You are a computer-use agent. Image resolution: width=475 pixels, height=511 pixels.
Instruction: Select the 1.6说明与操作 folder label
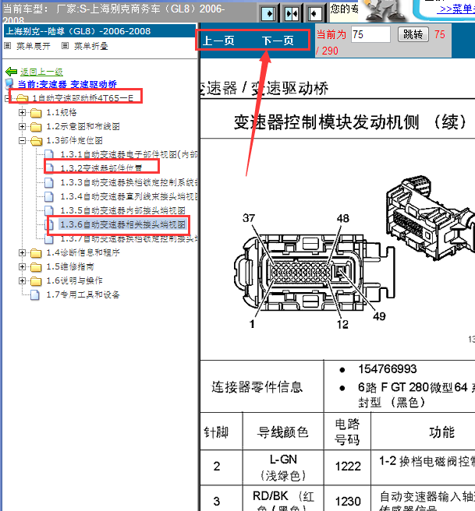pos(74,281)
